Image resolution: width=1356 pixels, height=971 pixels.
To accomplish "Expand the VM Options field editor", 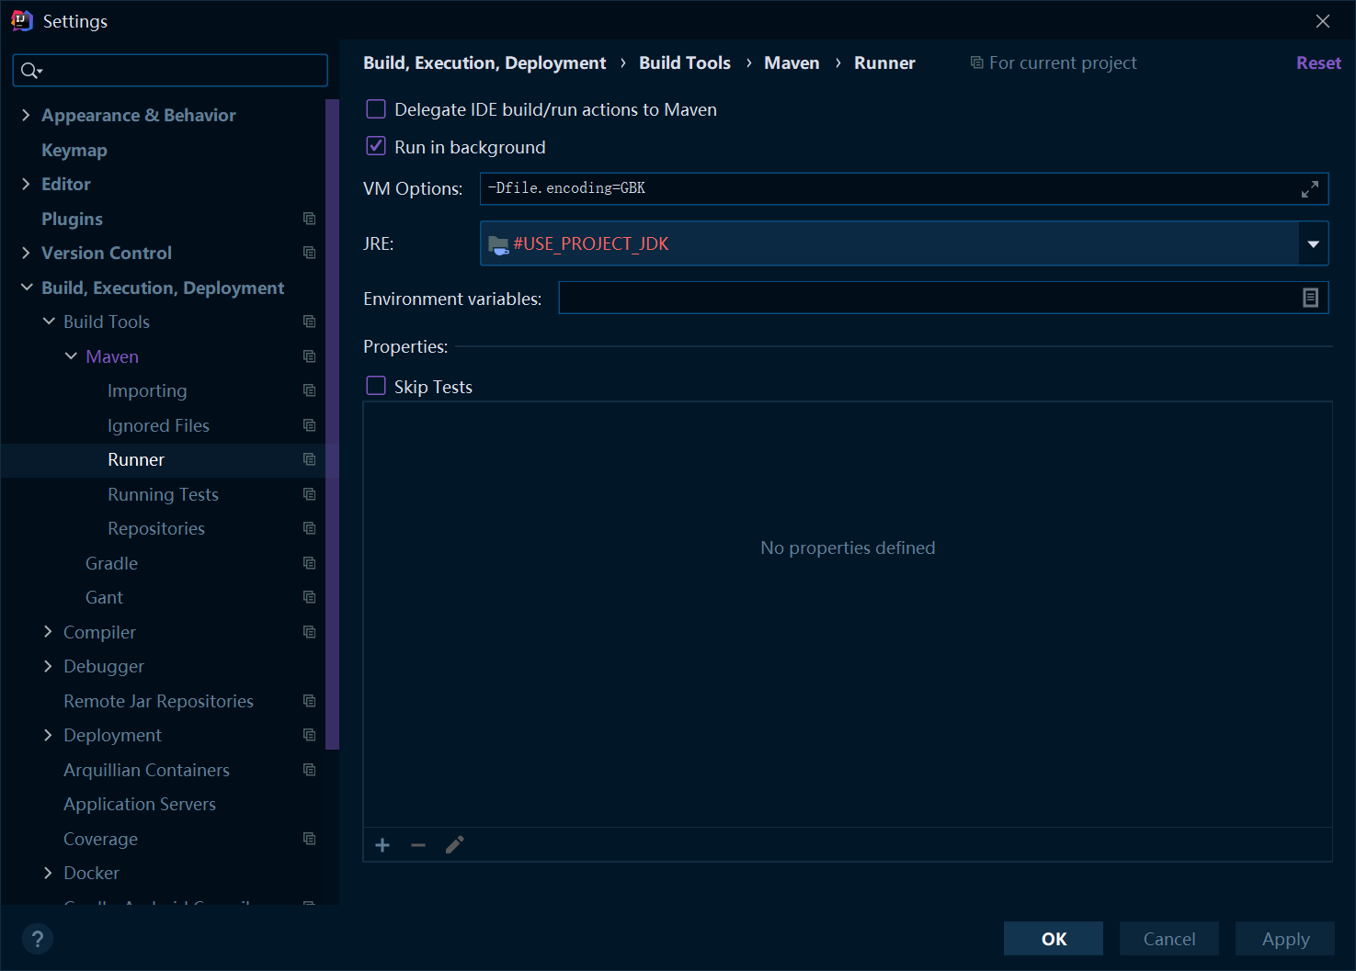I will [1310, 189].
